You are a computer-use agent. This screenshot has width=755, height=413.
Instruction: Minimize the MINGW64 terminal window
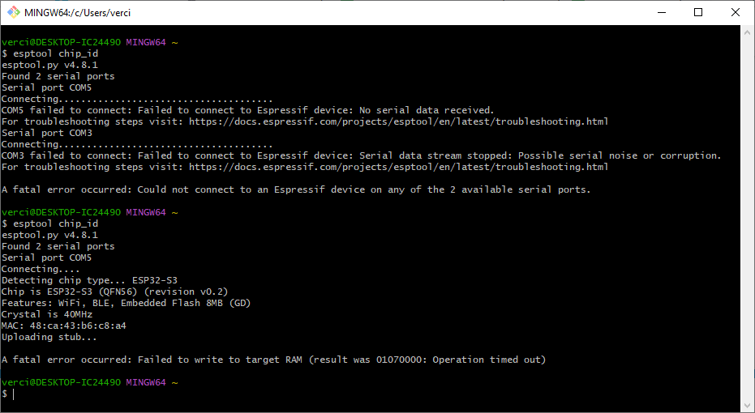click(x=661, y=12)
